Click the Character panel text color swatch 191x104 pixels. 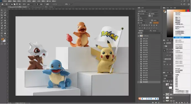(x=156, y=23)
